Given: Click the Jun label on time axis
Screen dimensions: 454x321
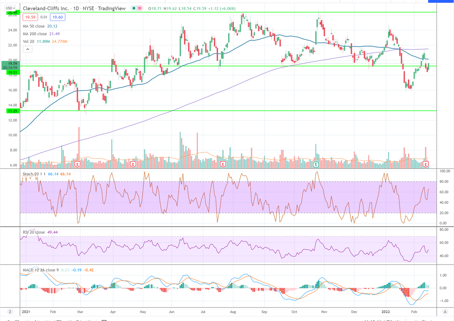Looking at the screenshot, I should tap(171, 311).
